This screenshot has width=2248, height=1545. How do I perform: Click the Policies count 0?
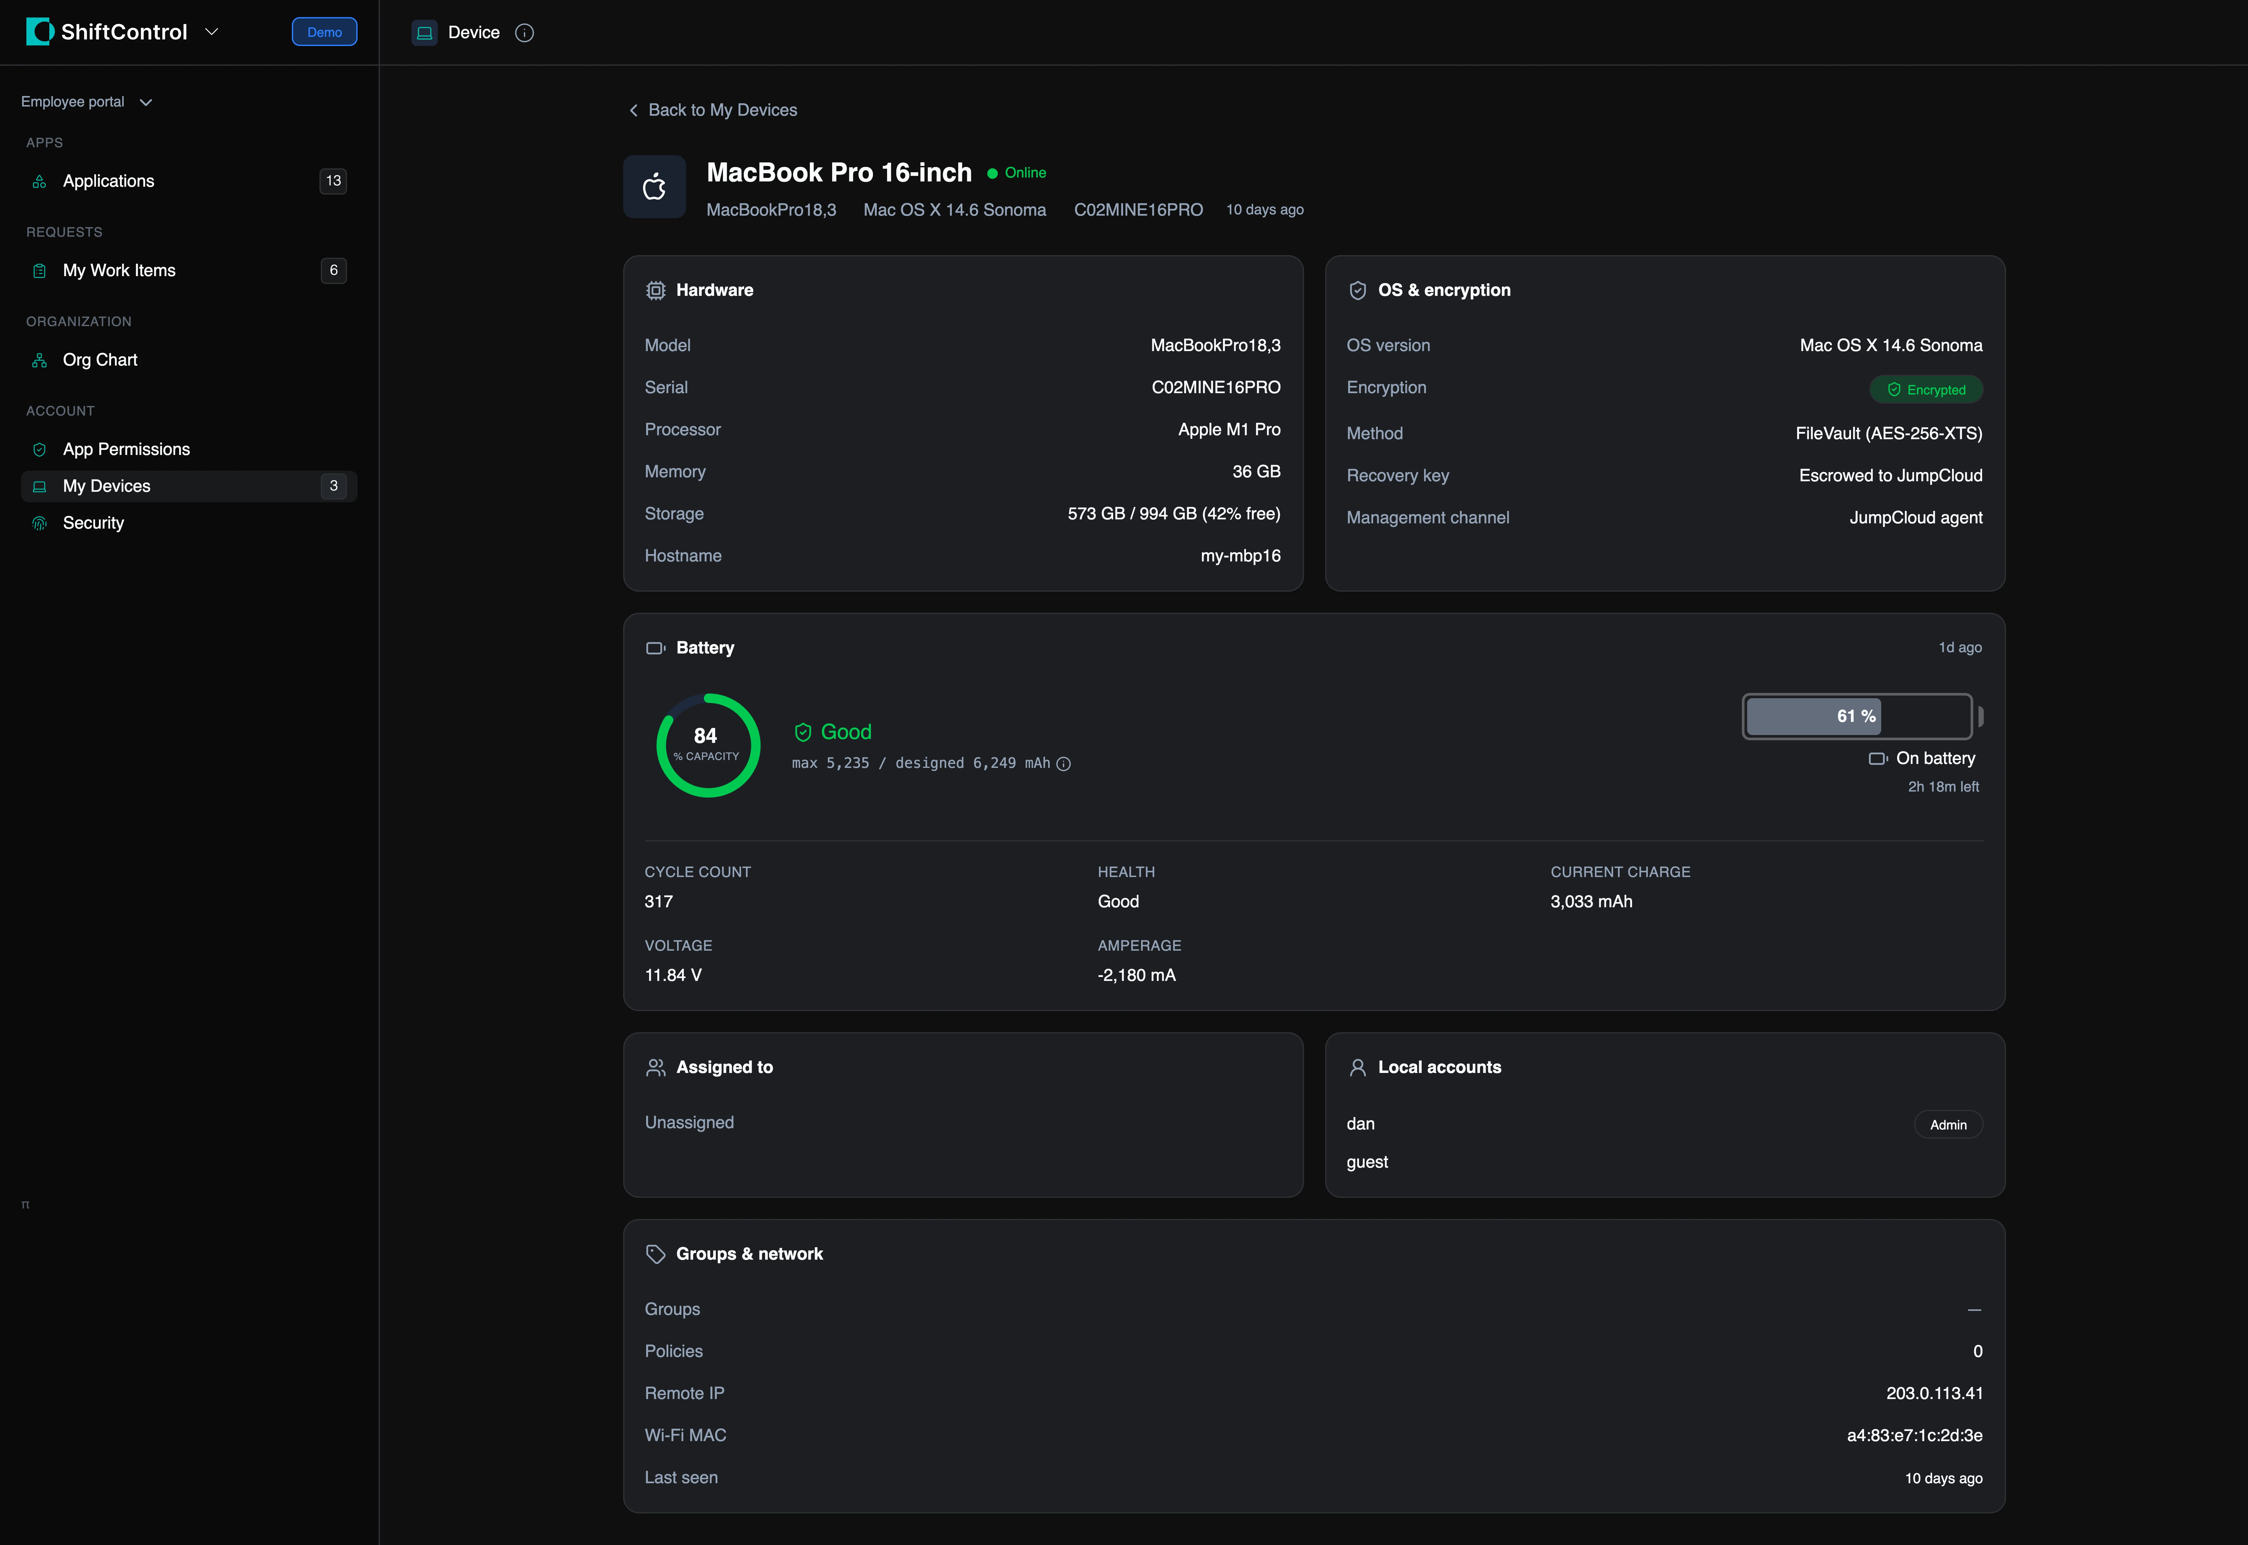click(1977, 1351)
